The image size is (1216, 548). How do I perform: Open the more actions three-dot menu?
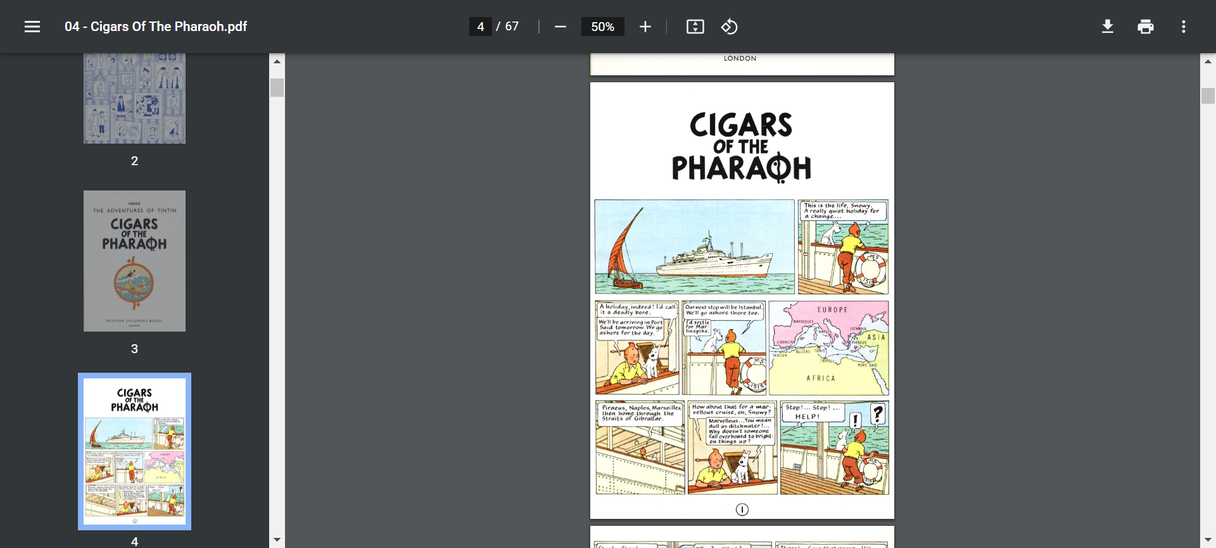1183,27
